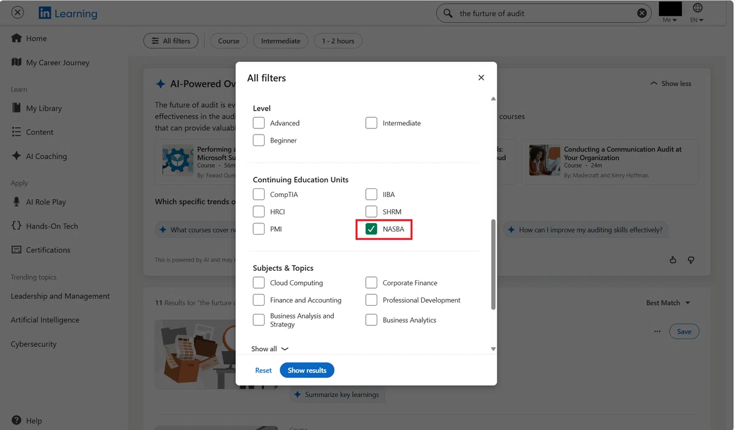
Task: Uncheck the NASBA checkbox
Action: [x=371, y=229]
